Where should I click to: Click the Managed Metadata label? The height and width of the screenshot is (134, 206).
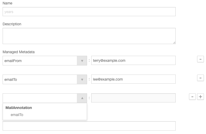coord(19,52)
